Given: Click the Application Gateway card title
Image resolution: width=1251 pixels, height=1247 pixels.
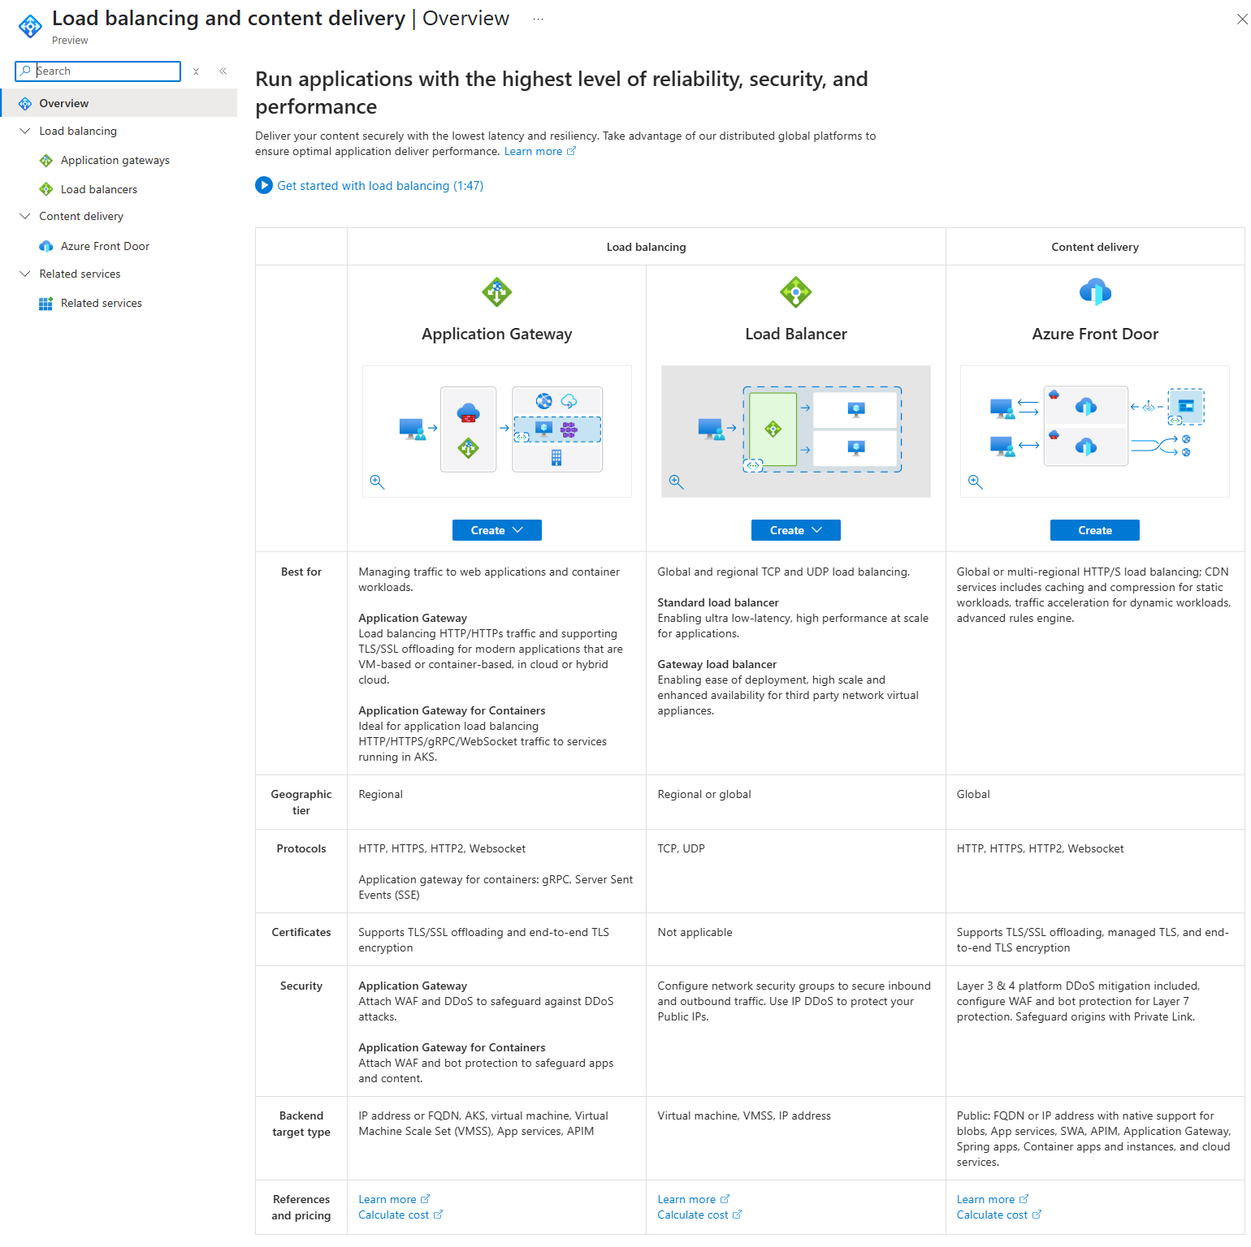Looking at the screenshot, I should click(497, 334).
